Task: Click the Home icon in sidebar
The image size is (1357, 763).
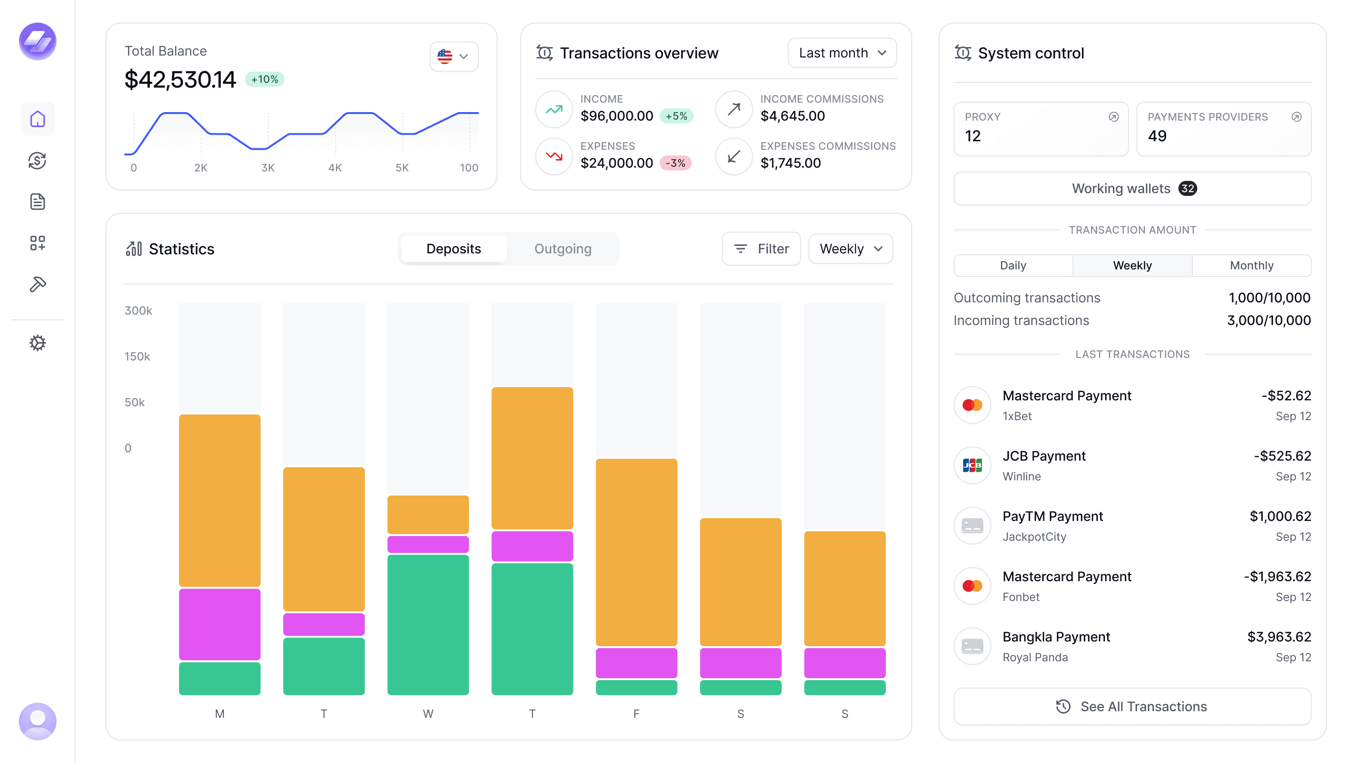Action: pos(37,119)
